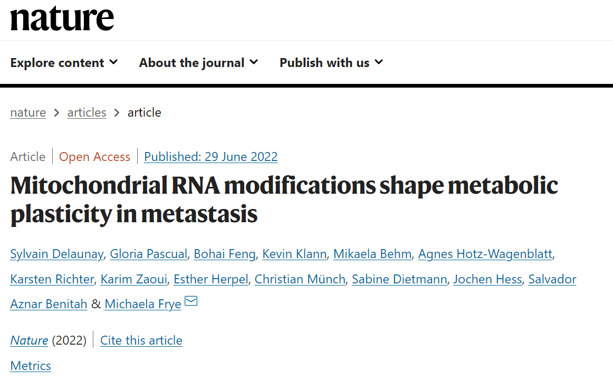
Task: Click the chevron between articles and article
Action: pyautogui.click(x=117, y=112)
